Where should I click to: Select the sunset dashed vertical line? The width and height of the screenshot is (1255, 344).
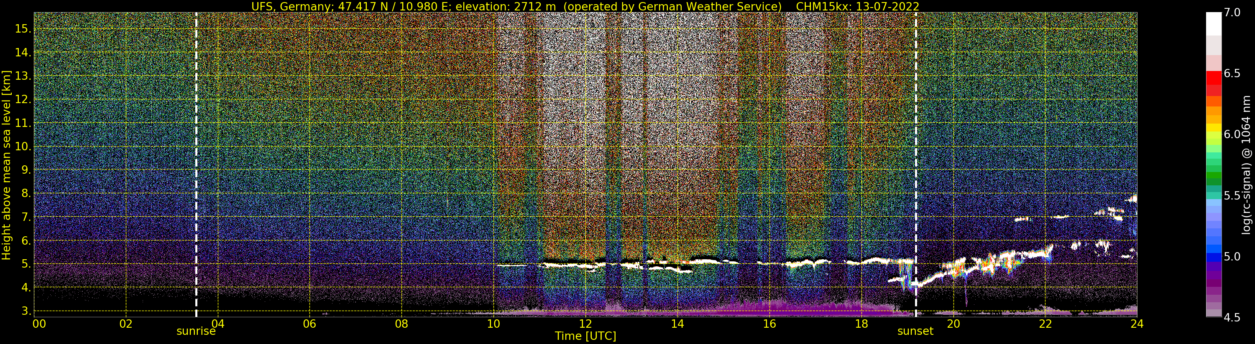916,164
